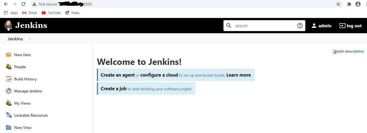
Task: Open the People page link
Action: pyautogui.click(x=20, y=67)
